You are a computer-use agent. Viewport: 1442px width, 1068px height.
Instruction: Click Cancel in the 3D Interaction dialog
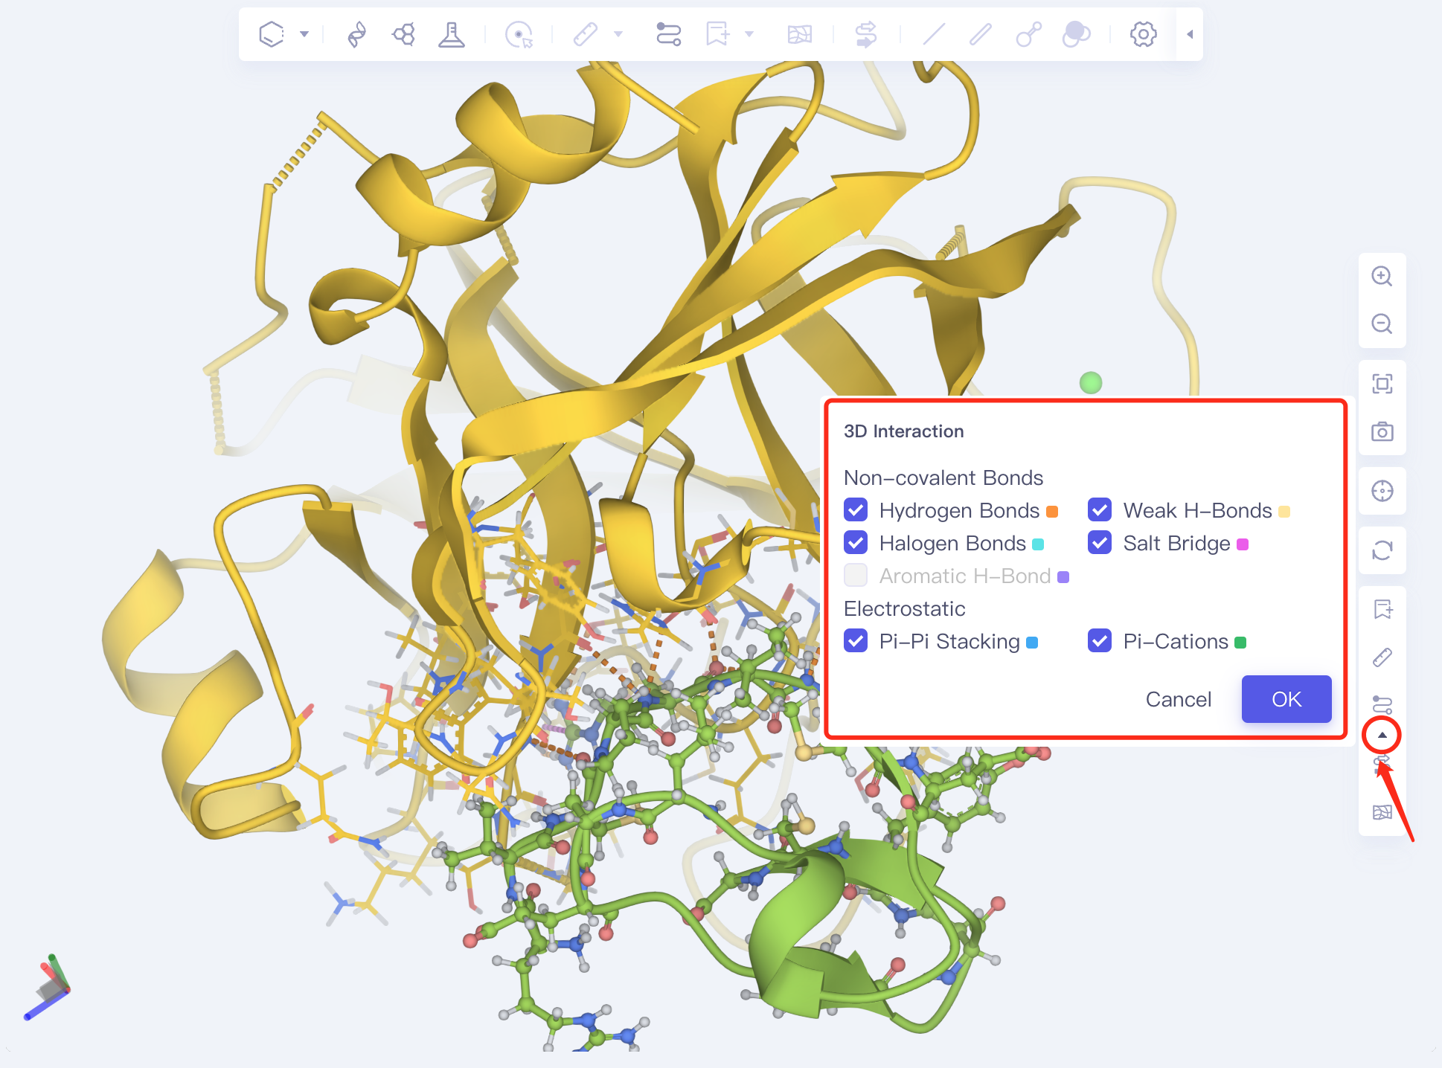pos(1179,699)
